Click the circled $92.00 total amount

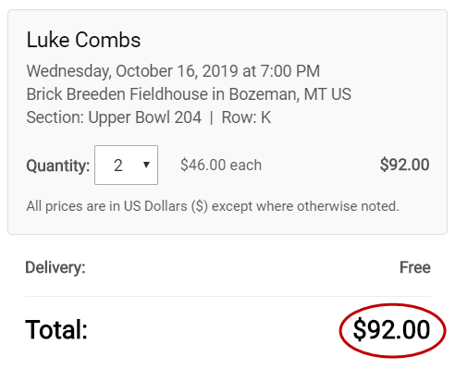click(x=391, y=330)
